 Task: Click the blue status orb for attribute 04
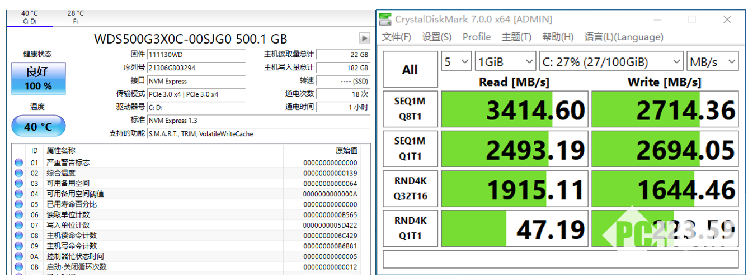(x=18, y=194)
